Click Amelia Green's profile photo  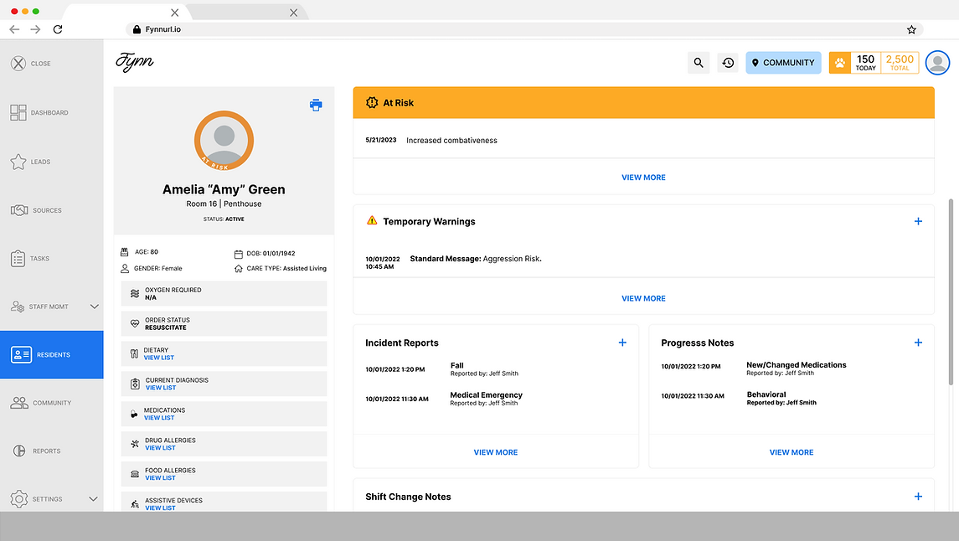pyautogui.click(x=224, y=141)
